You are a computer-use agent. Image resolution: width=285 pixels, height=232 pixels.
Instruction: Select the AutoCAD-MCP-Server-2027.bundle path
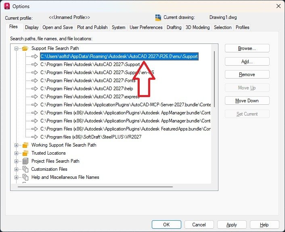coord(126,105)
